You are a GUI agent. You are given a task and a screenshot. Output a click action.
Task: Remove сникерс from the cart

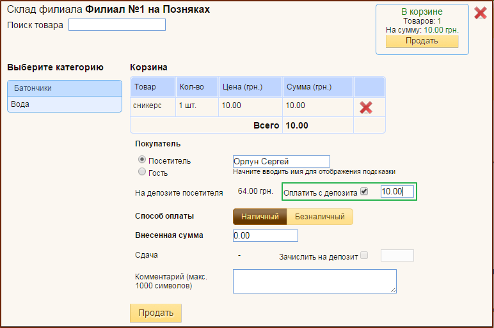[366, 107]
